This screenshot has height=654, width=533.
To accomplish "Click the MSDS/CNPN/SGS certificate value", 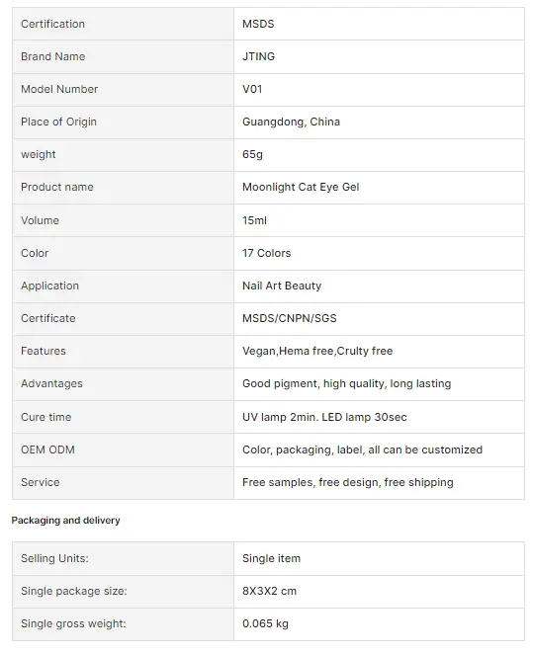I will pyautogui.click(x=290, y=318).
